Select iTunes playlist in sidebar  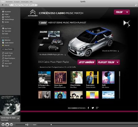point(5,66)
